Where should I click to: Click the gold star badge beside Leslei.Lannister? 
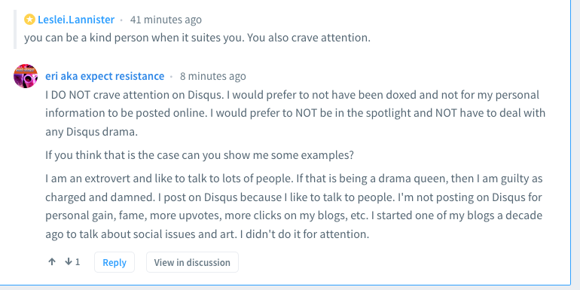pyautogui.click(x=29, y=20)
